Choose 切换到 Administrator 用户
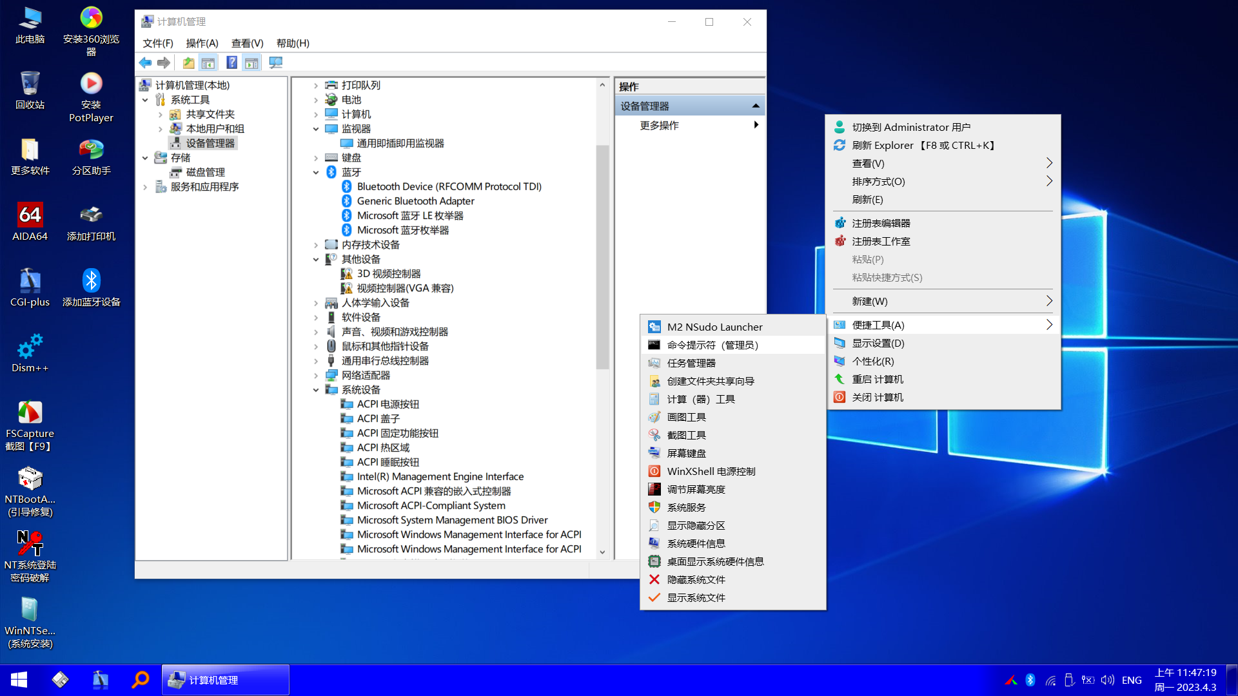The image size is (1238, 696). (943, 127)
